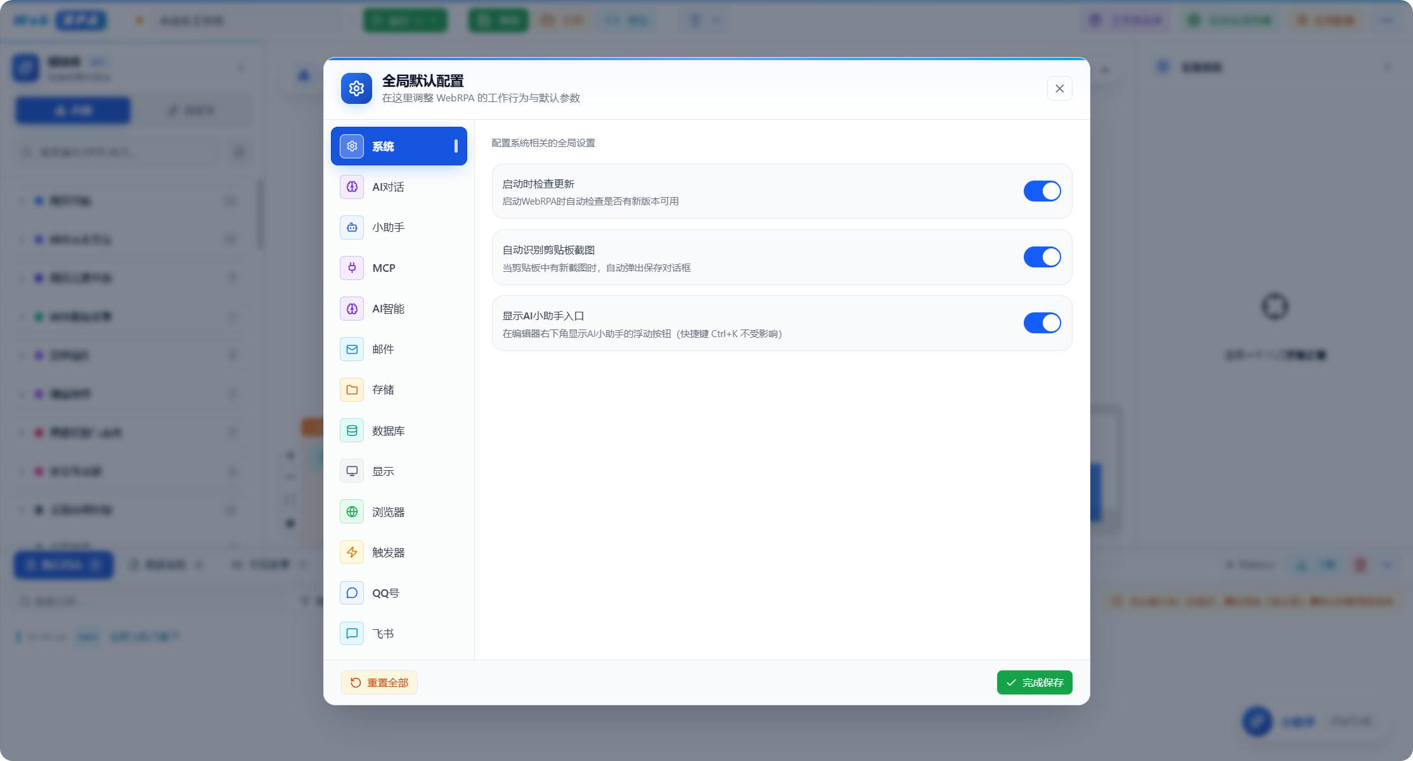Switch to the 小助手 tab
Screen dimensions: 1413x761
click(399, 227)
